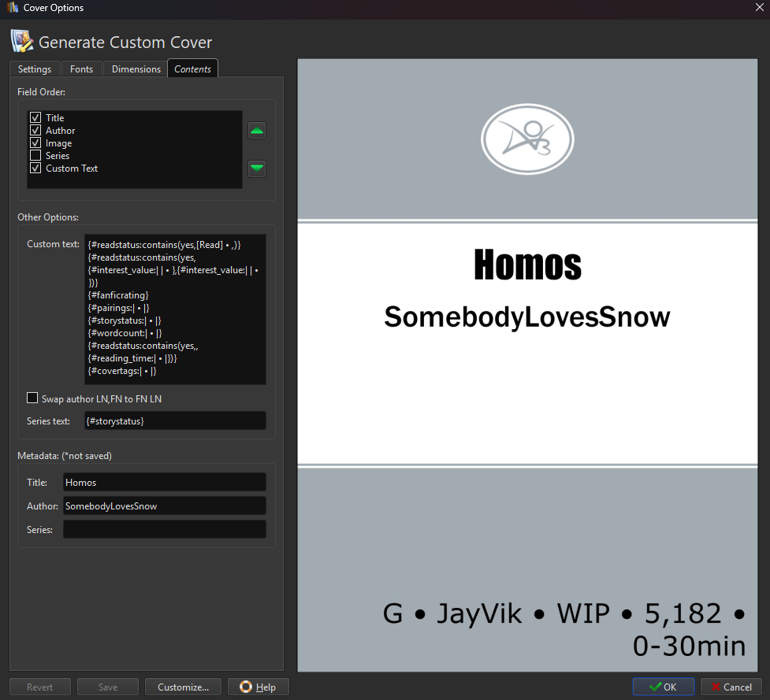770x700 pixels.
Task: Enable Swap author LN,FN to FN LN
Action: pos(32,398)
